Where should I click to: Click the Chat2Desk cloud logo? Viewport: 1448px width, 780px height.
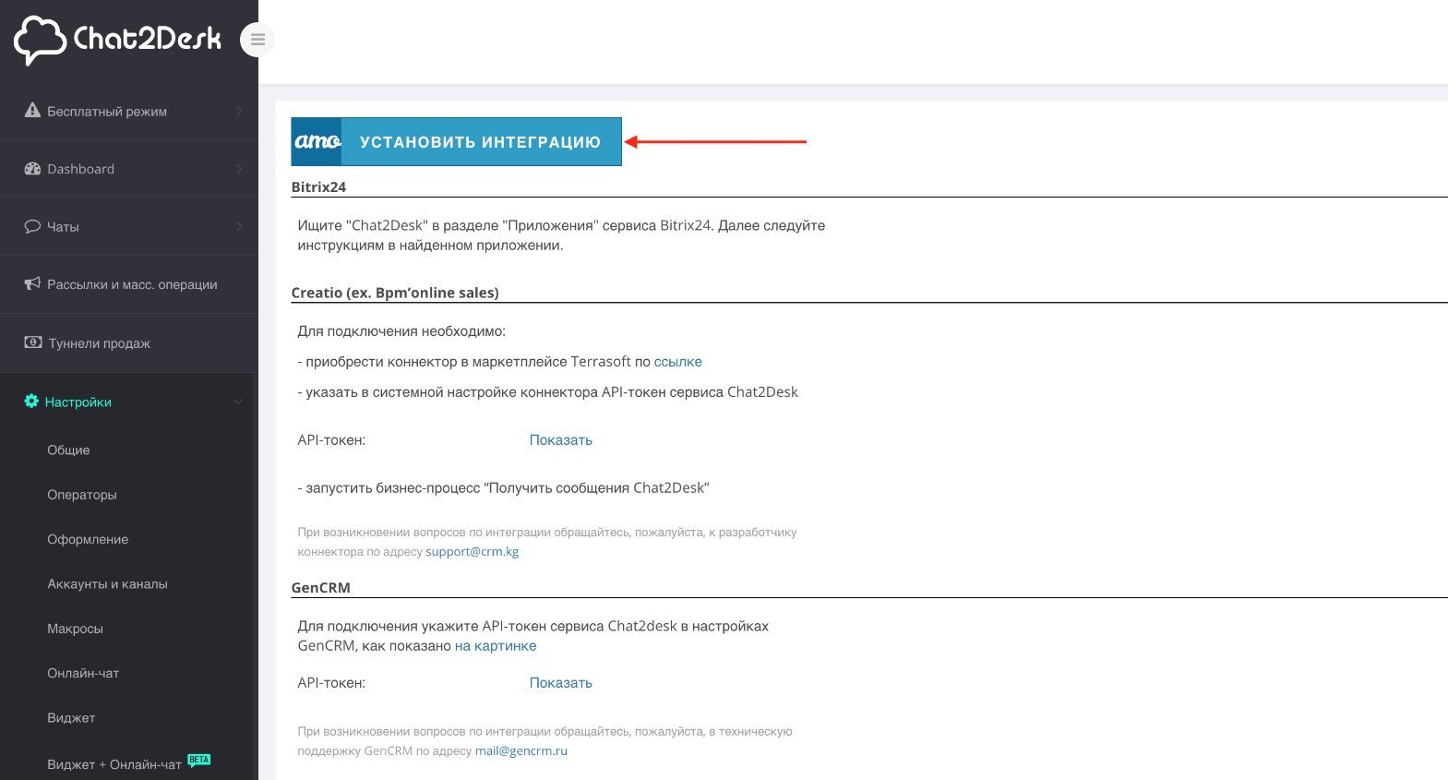coord(40,40)
